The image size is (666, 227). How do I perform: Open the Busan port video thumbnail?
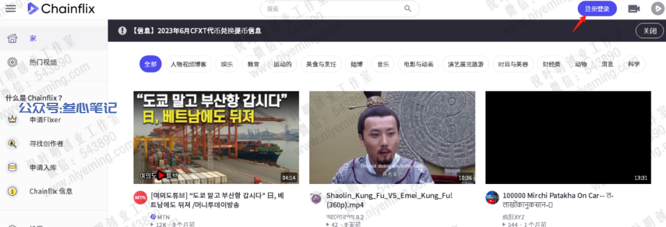(x=216, y=137)
